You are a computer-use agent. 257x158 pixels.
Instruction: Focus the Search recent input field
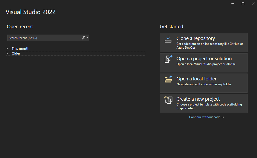click(x=43, y=38)
